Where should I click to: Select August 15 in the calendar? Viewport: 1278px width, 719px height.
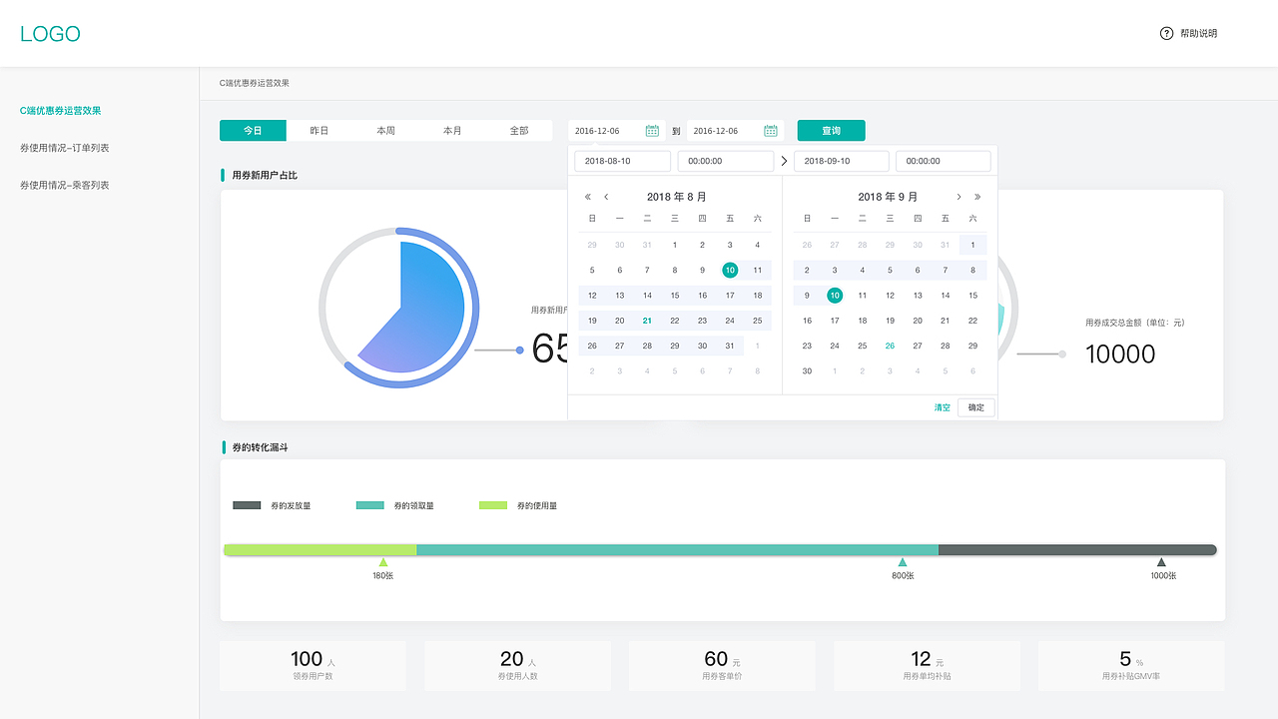pos(675,296)
